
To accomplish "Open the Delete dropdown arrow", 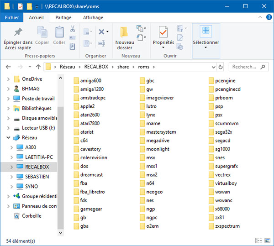I will tap(107, 31).
